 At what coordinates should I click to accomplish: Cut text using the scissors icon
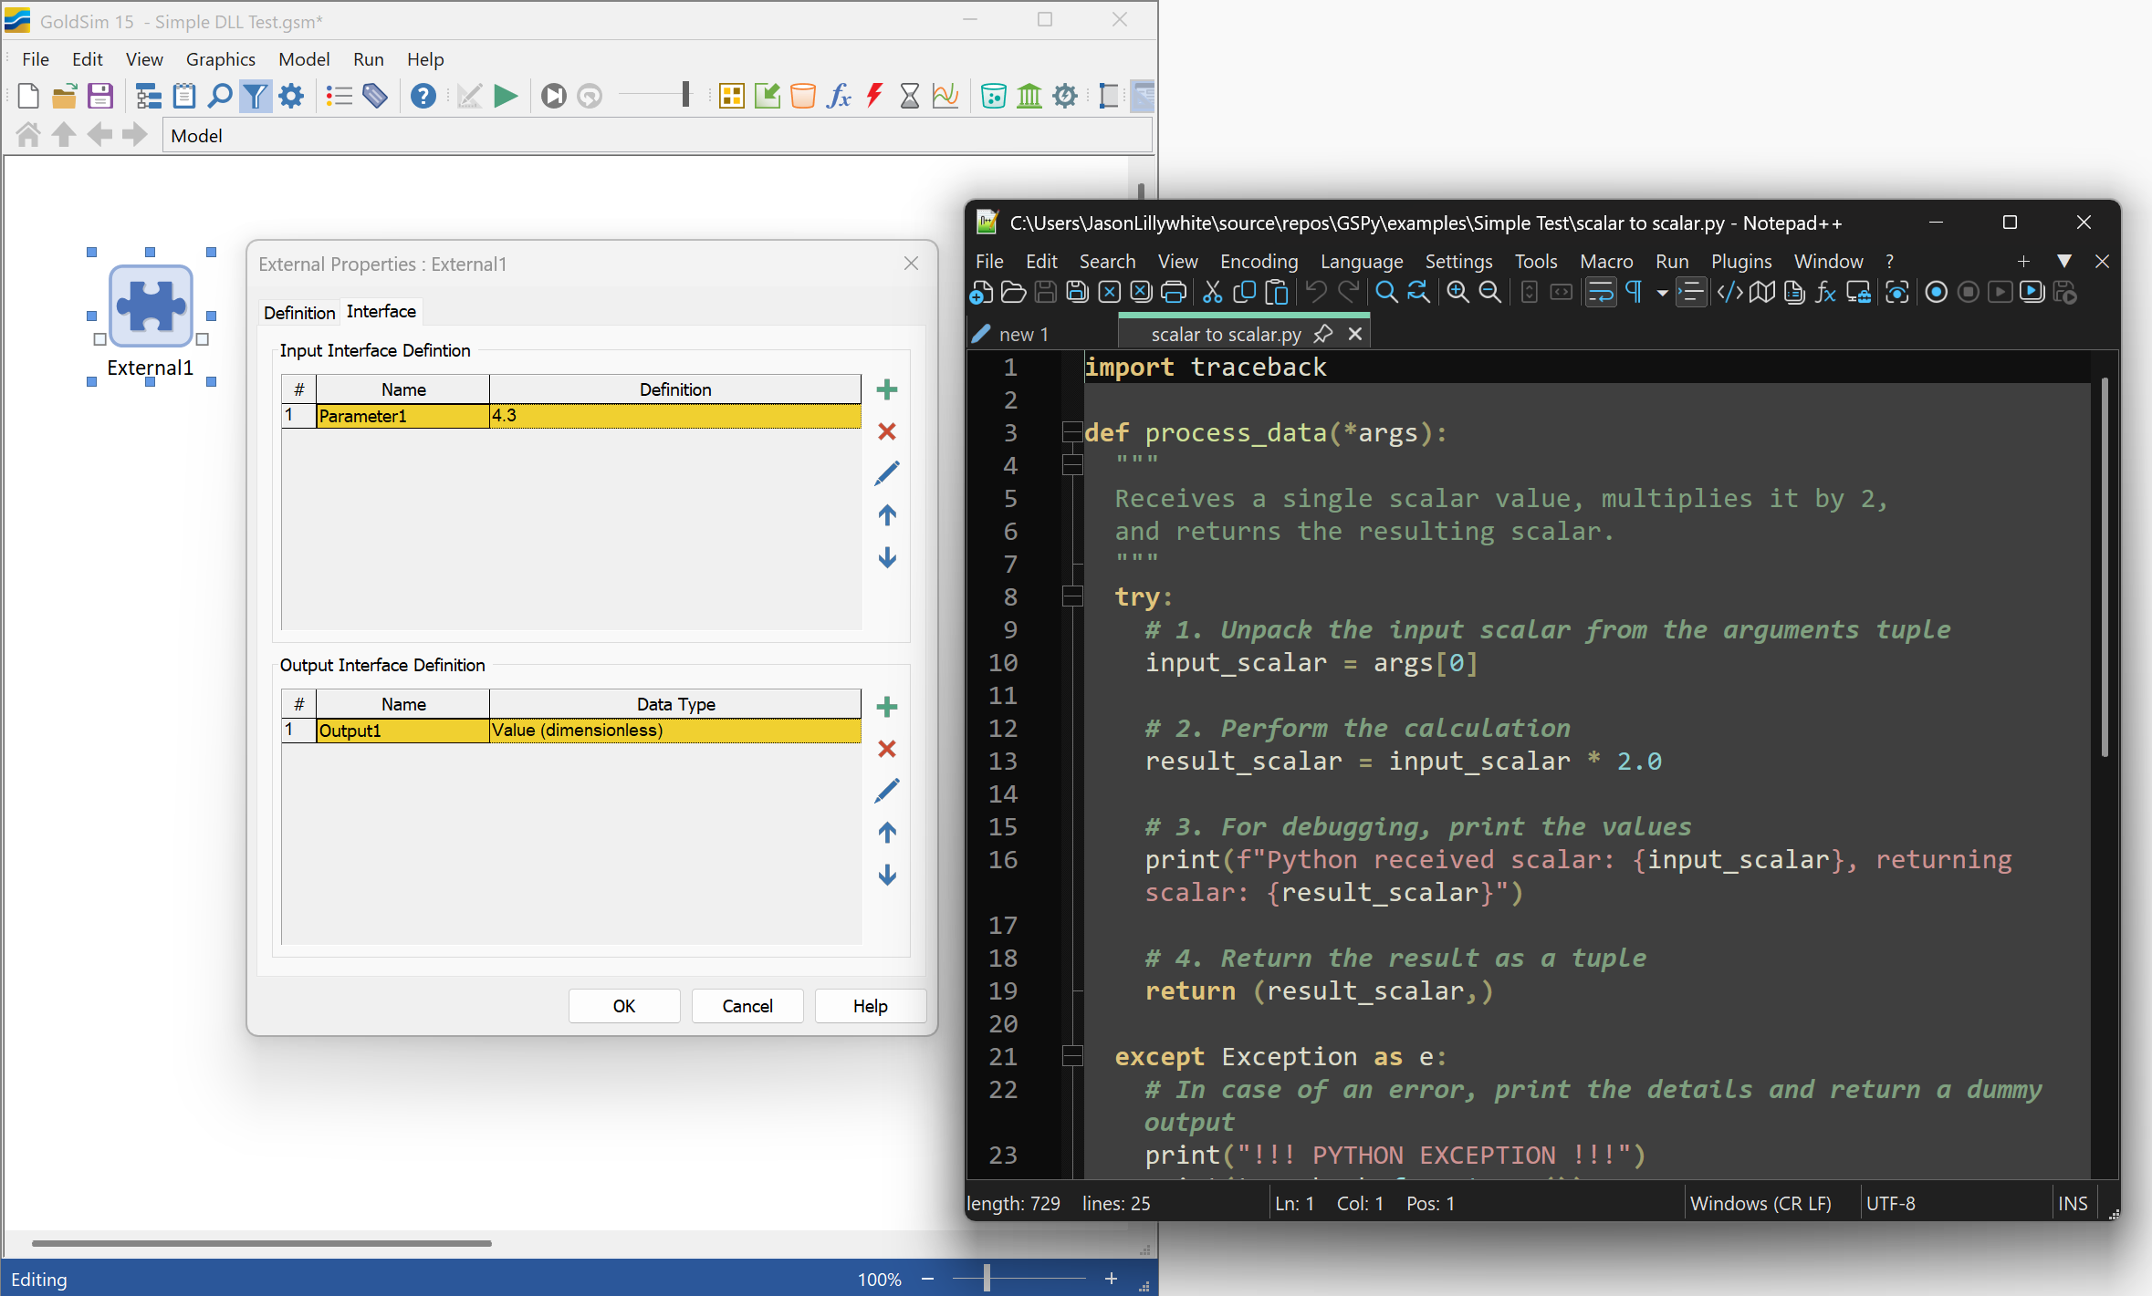point(1213,292)
